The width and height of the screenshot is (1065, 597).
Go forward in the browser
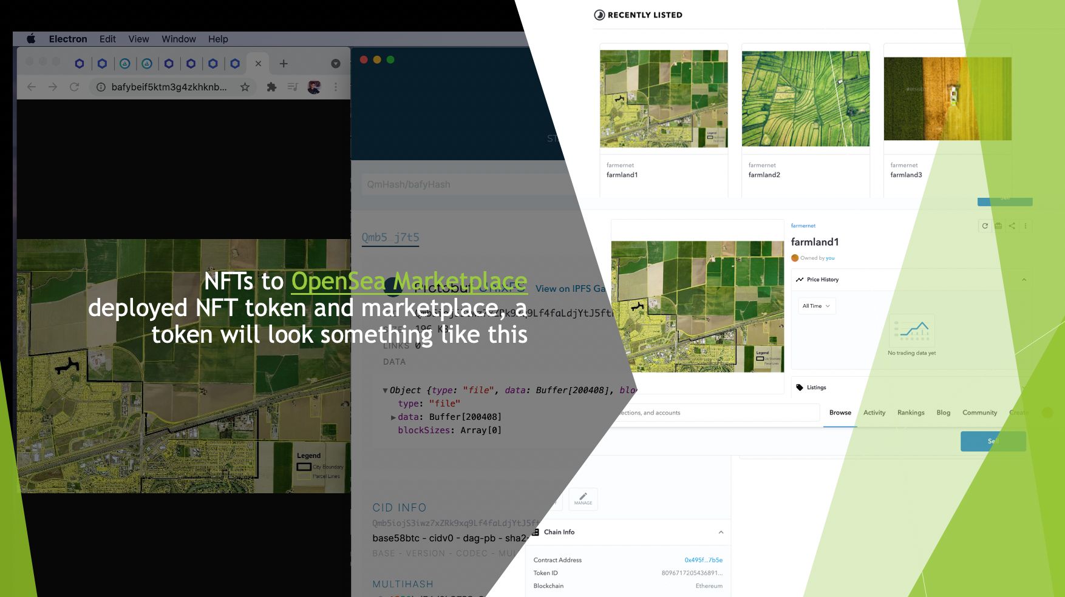point(53,87)
